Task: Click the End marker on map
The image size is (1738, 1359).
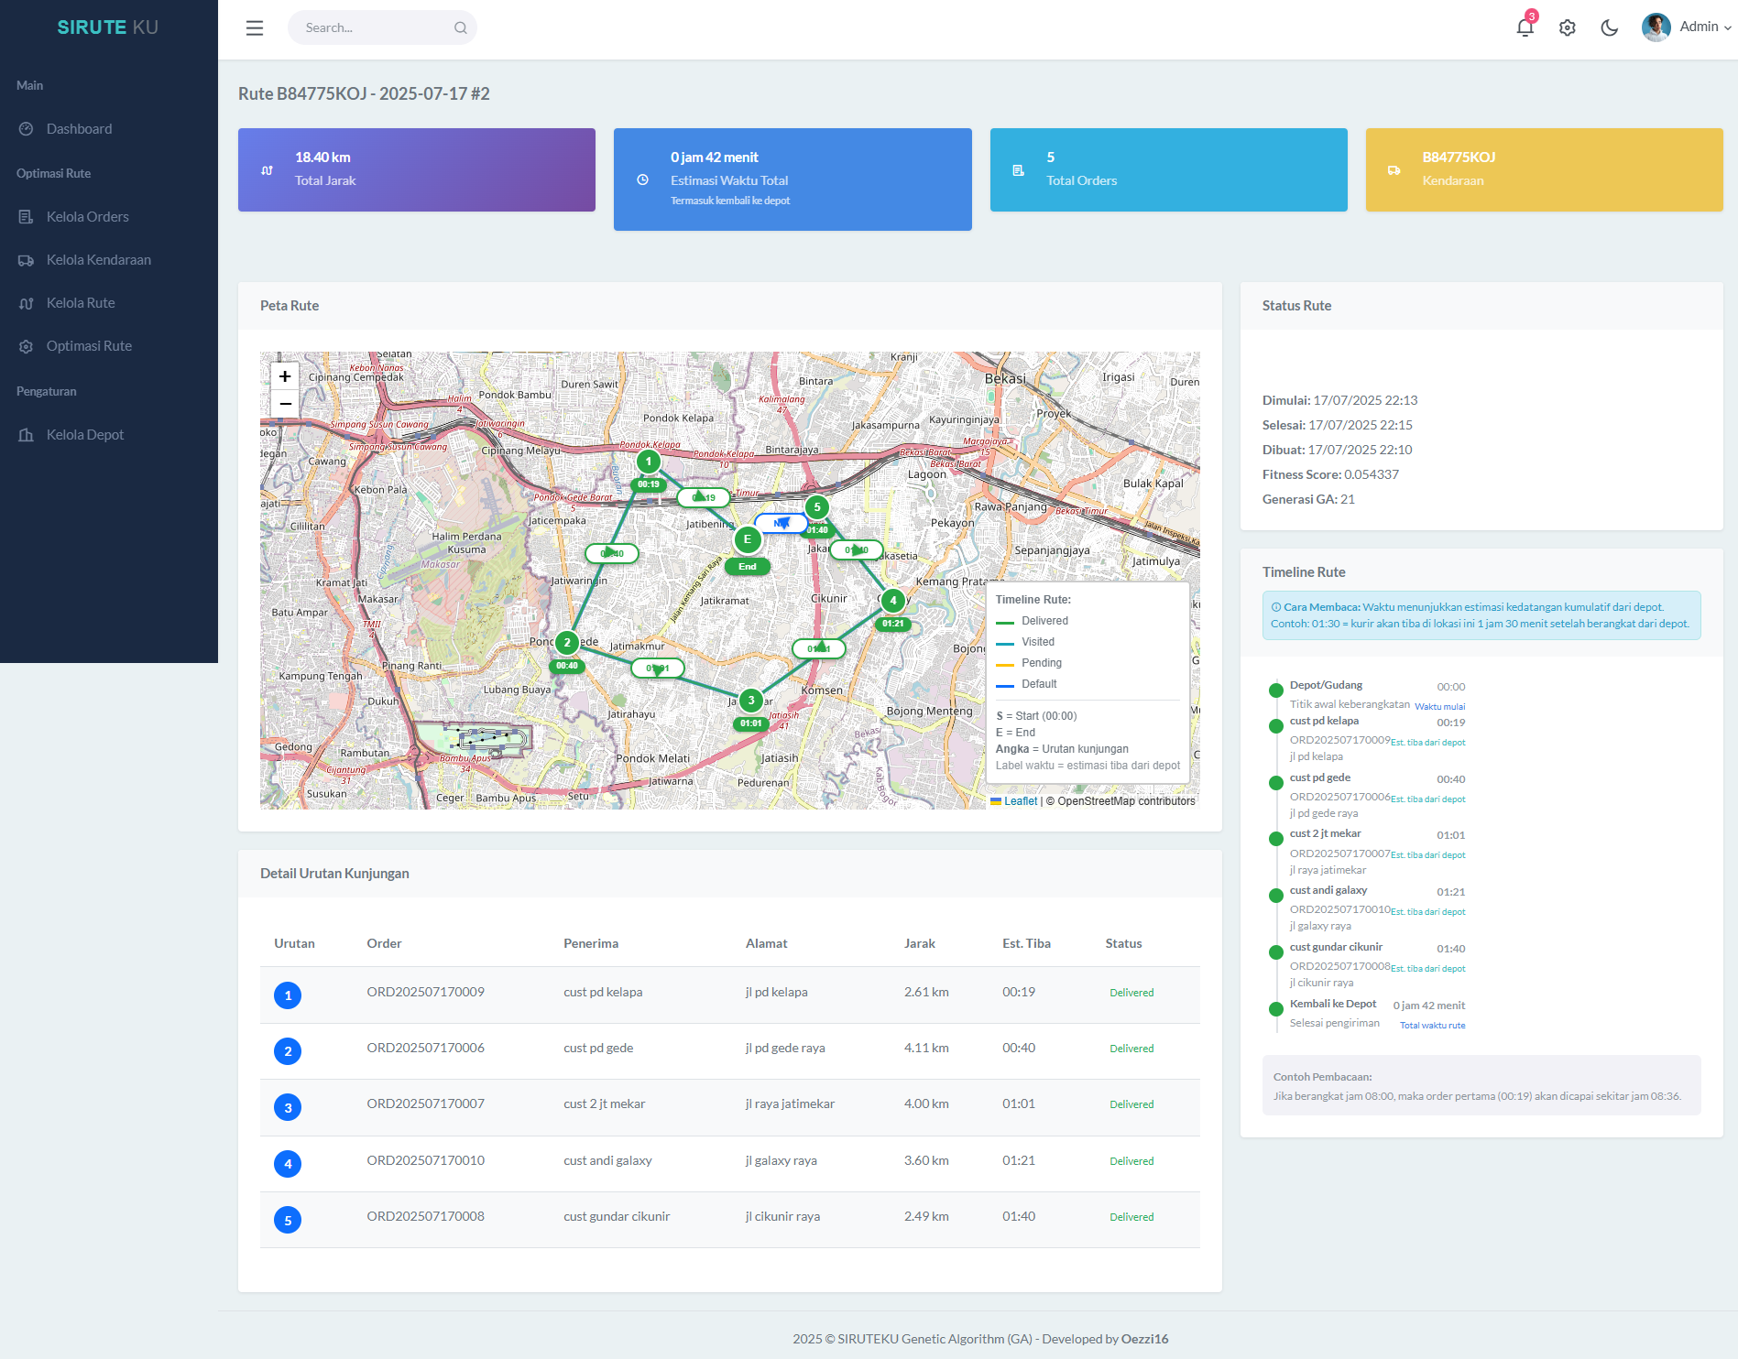Action: 748,540
